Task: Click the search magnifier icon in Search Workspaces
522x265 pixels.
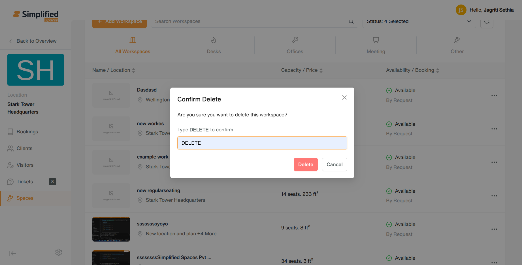Action: point(351,21)
